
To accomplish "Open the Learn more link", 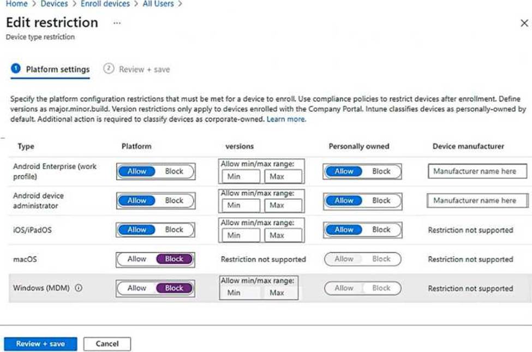I will tap(286, 119).
